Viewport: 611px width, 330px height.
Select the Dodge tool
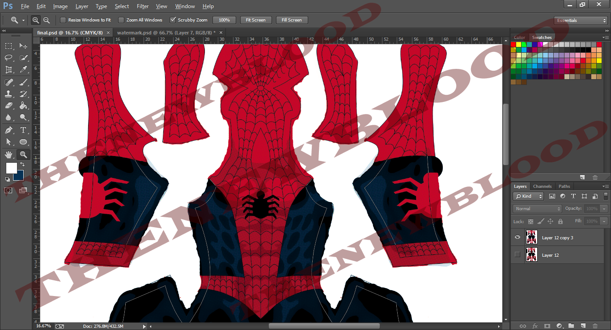pyautogui.click(x=23, y=118)
